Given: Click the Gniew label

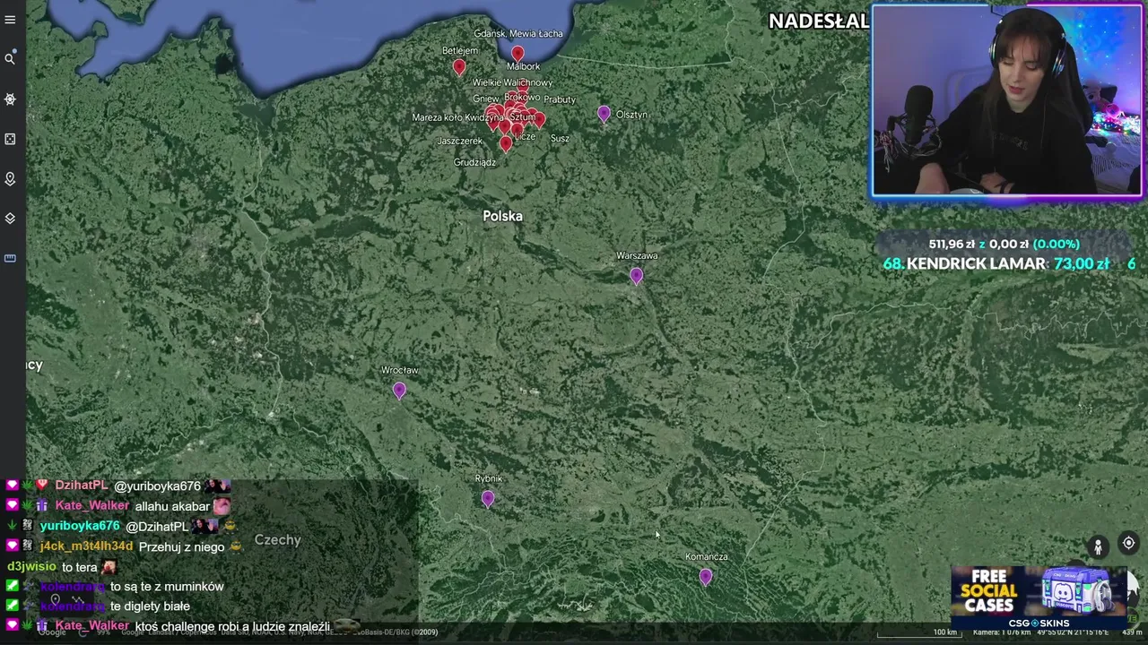Looking at the screenshot, I should click(485, 99).
